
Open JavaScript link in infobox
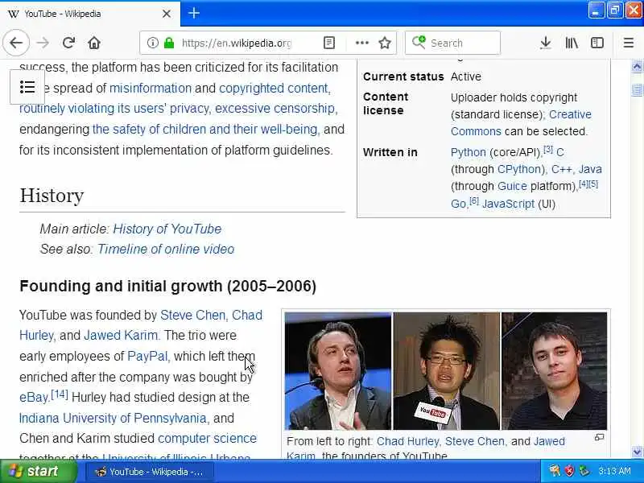pyautogui.click(x=508, y=204)
